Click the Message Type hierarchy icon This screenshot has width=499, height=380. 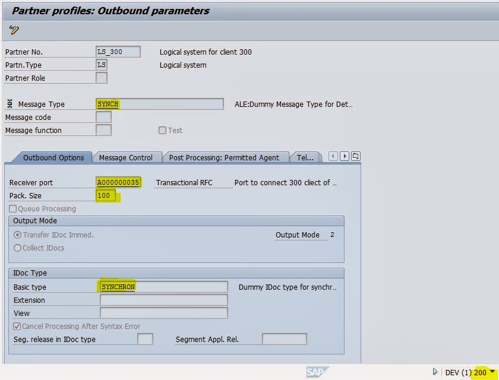10,104
